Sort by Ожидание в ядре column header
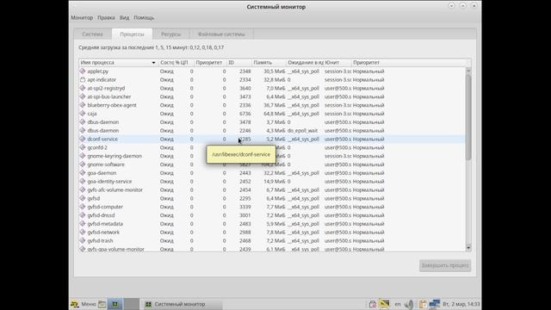Screen dimensions: 551x310 coord(305,63)
